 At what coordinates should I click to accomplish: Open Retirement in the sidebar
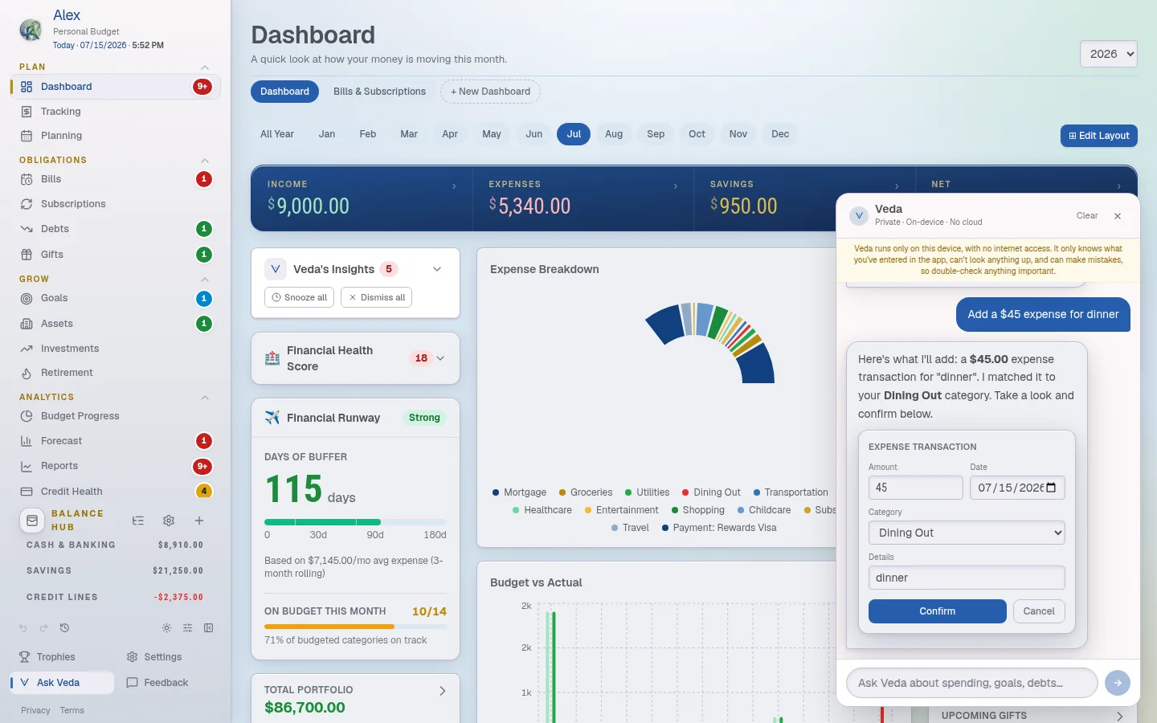pyautogui.click(x=115, y=373)
